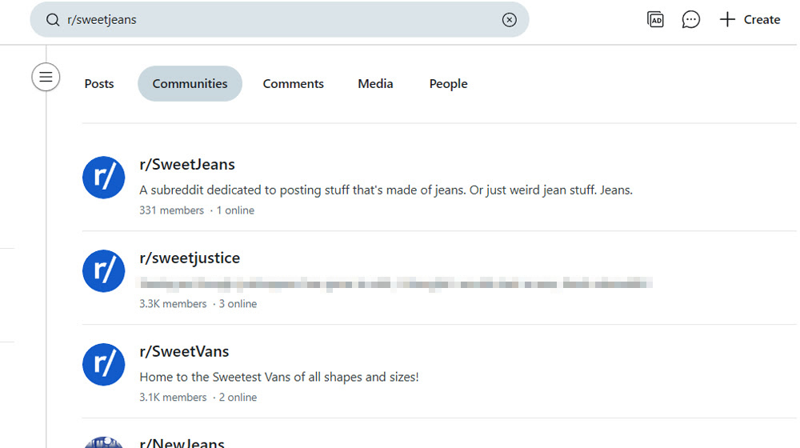Open the r/SweetVans community link
This screenshot has height=448, width=800.
click(x=184, y=351)
